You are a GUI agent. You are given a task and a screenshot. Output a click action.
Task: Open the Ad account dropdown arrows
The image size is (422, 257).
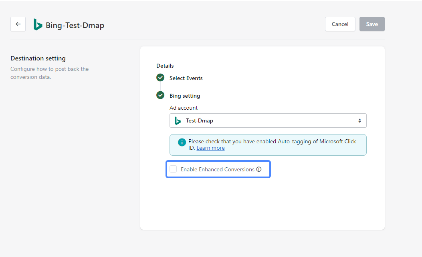(359, 120)
